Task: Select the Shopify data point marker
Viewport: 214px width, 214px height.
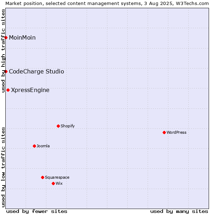Action: (58, 126)
